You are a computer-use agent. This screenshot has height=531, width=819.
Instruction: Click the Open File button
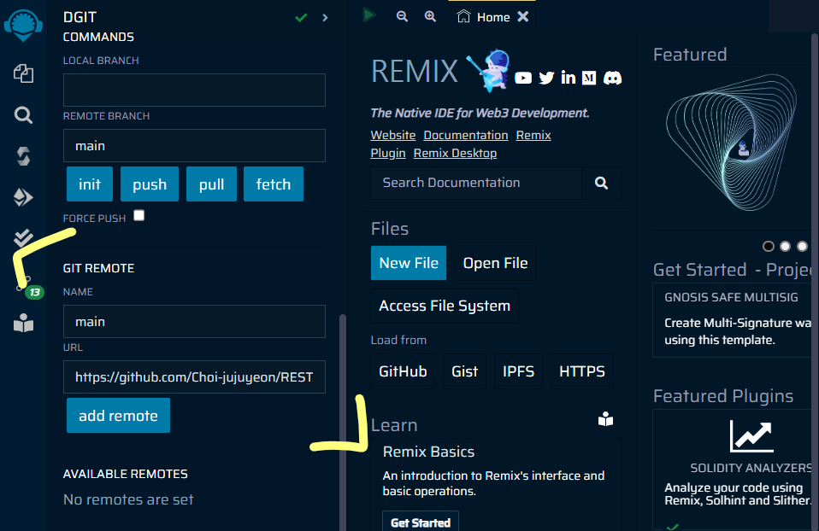pos(495,263)
